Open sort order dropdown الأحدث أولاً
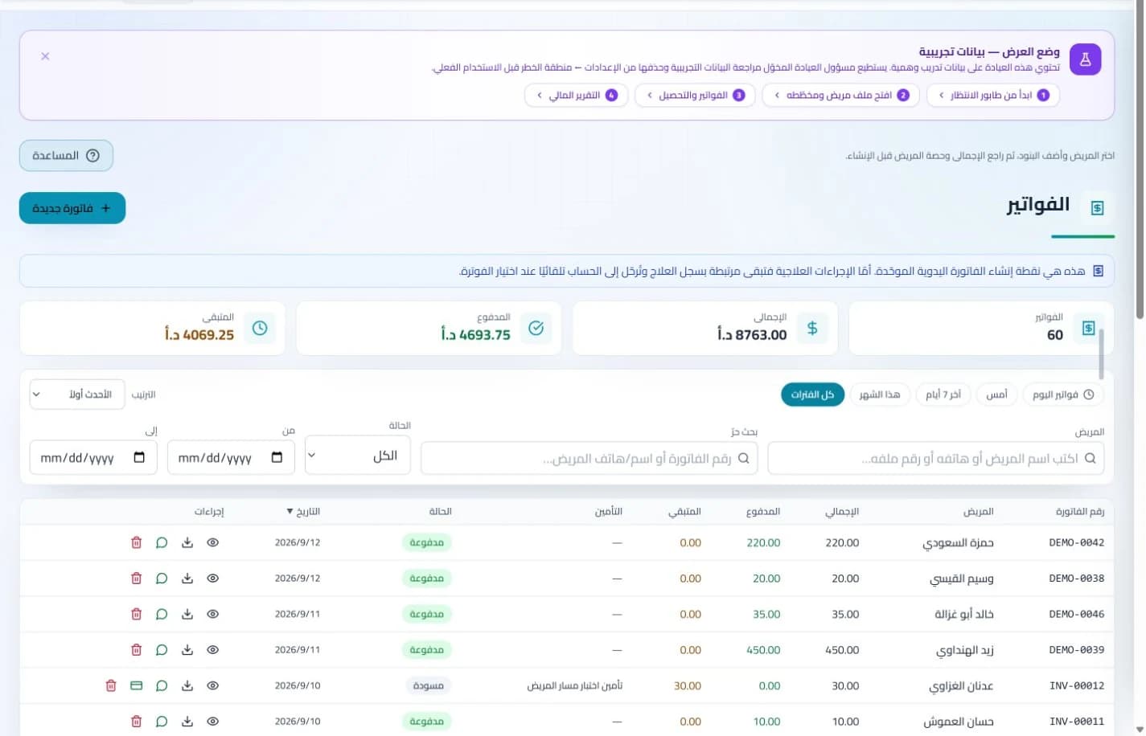Viewport: 1146px width, 736px height. [x=77, y=395]
